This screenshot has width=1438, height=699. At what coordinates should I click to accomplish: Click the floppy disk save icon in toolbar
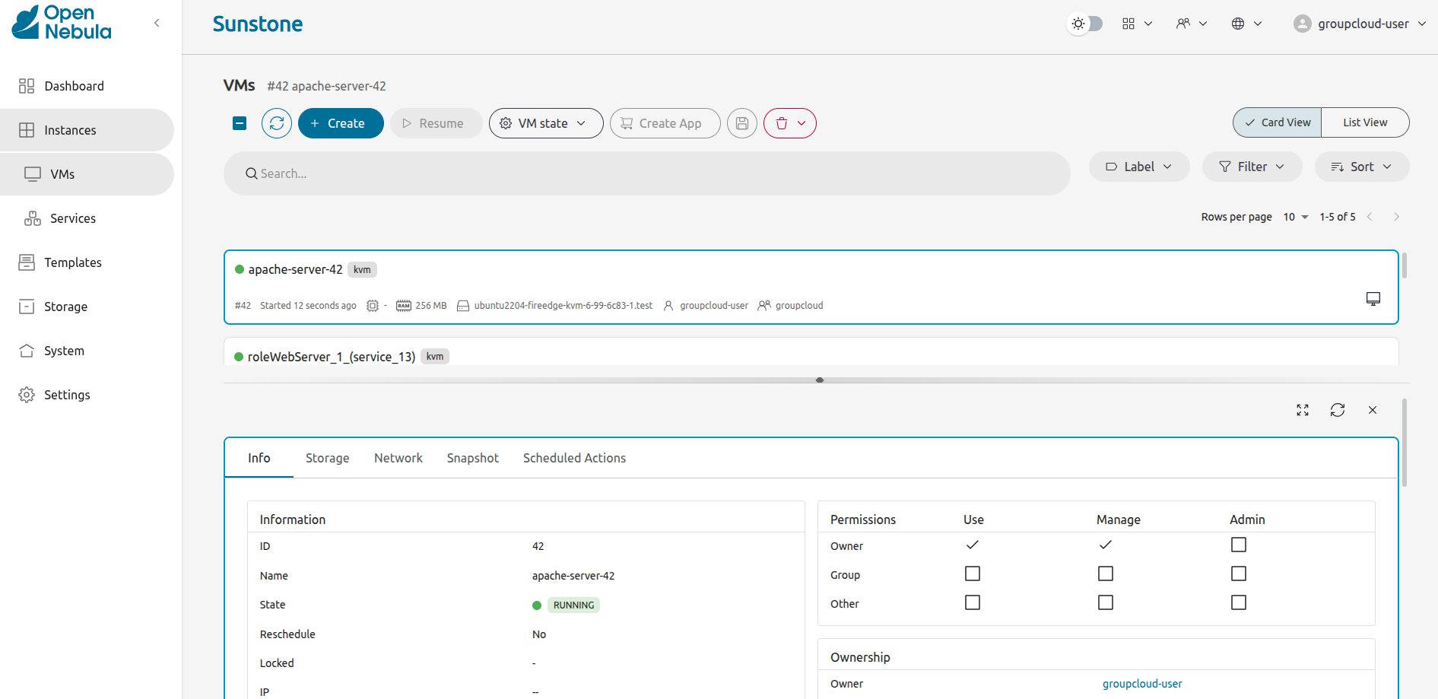click(x=741, y=122)
